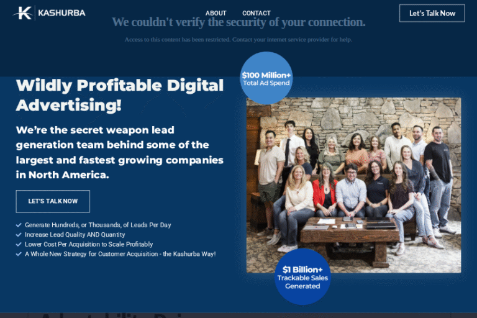This screenshot has height=318, width=477.
Task: Click checkmark beside Increase Lead Quality
Action: coord(19,235)
